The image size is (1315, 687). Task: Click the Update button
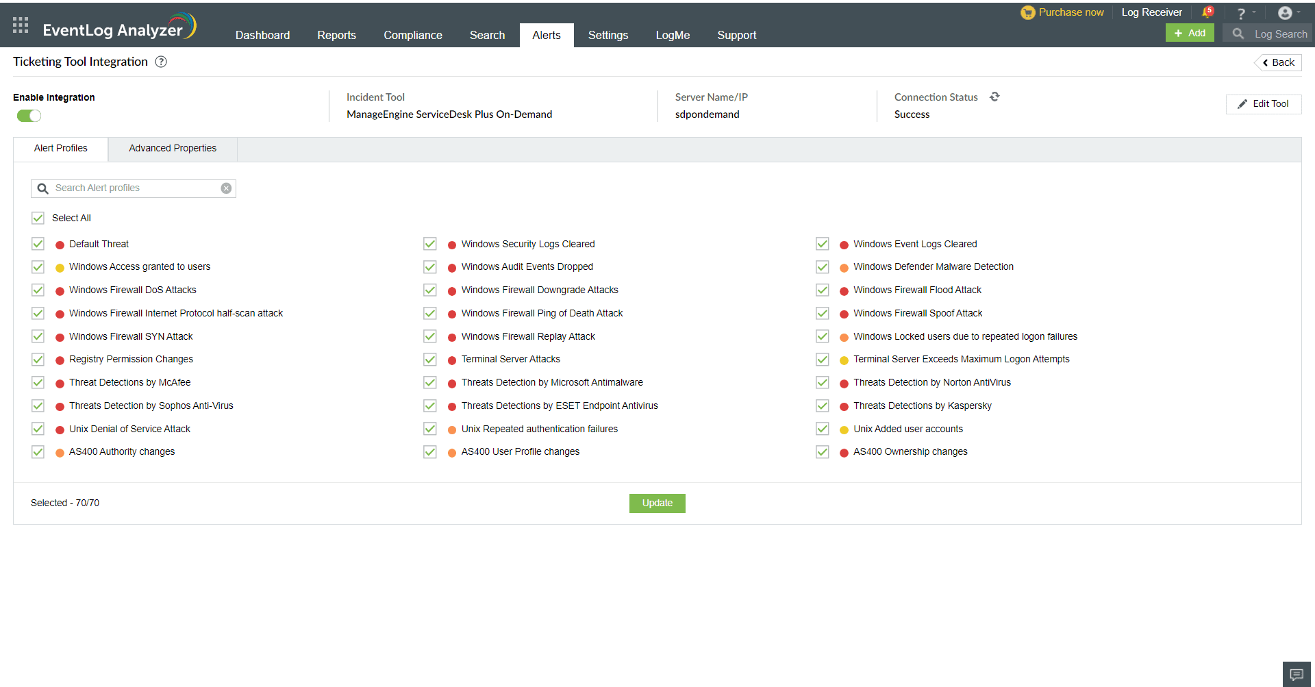pyautogui.click(x=657, y=503)
